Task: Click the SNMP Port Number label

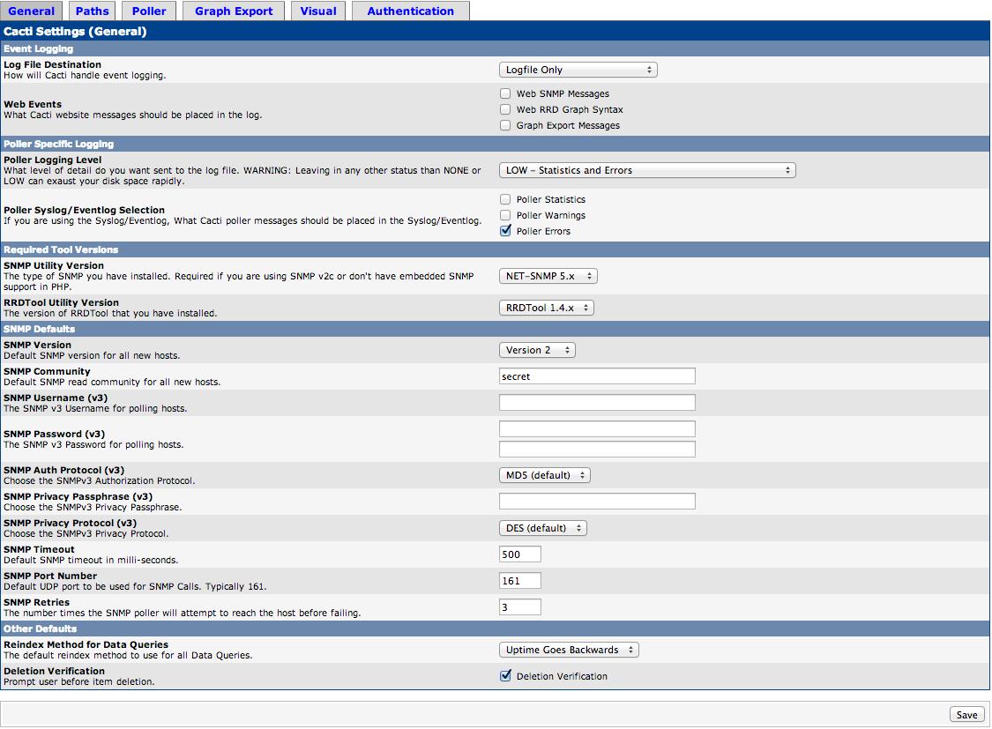Action: pos(50,576)
